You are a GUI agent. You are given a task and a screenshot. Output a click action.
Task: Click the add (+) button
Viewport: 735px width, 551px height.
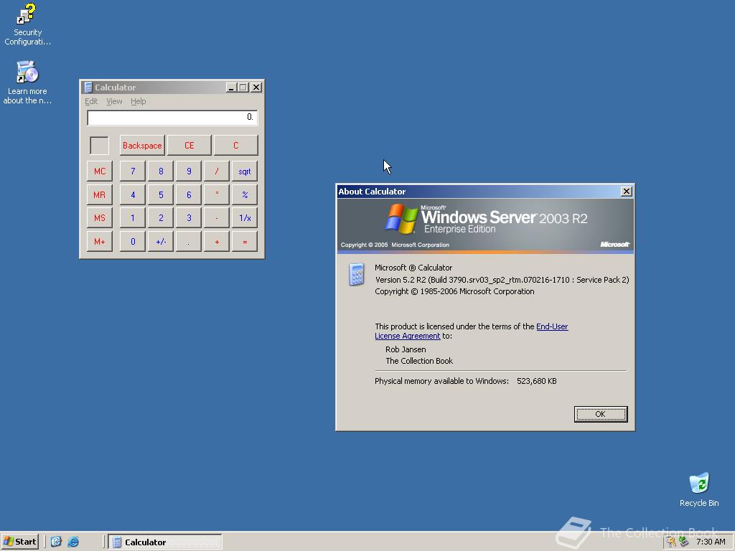pyautogui.click(x=217, y=242)
